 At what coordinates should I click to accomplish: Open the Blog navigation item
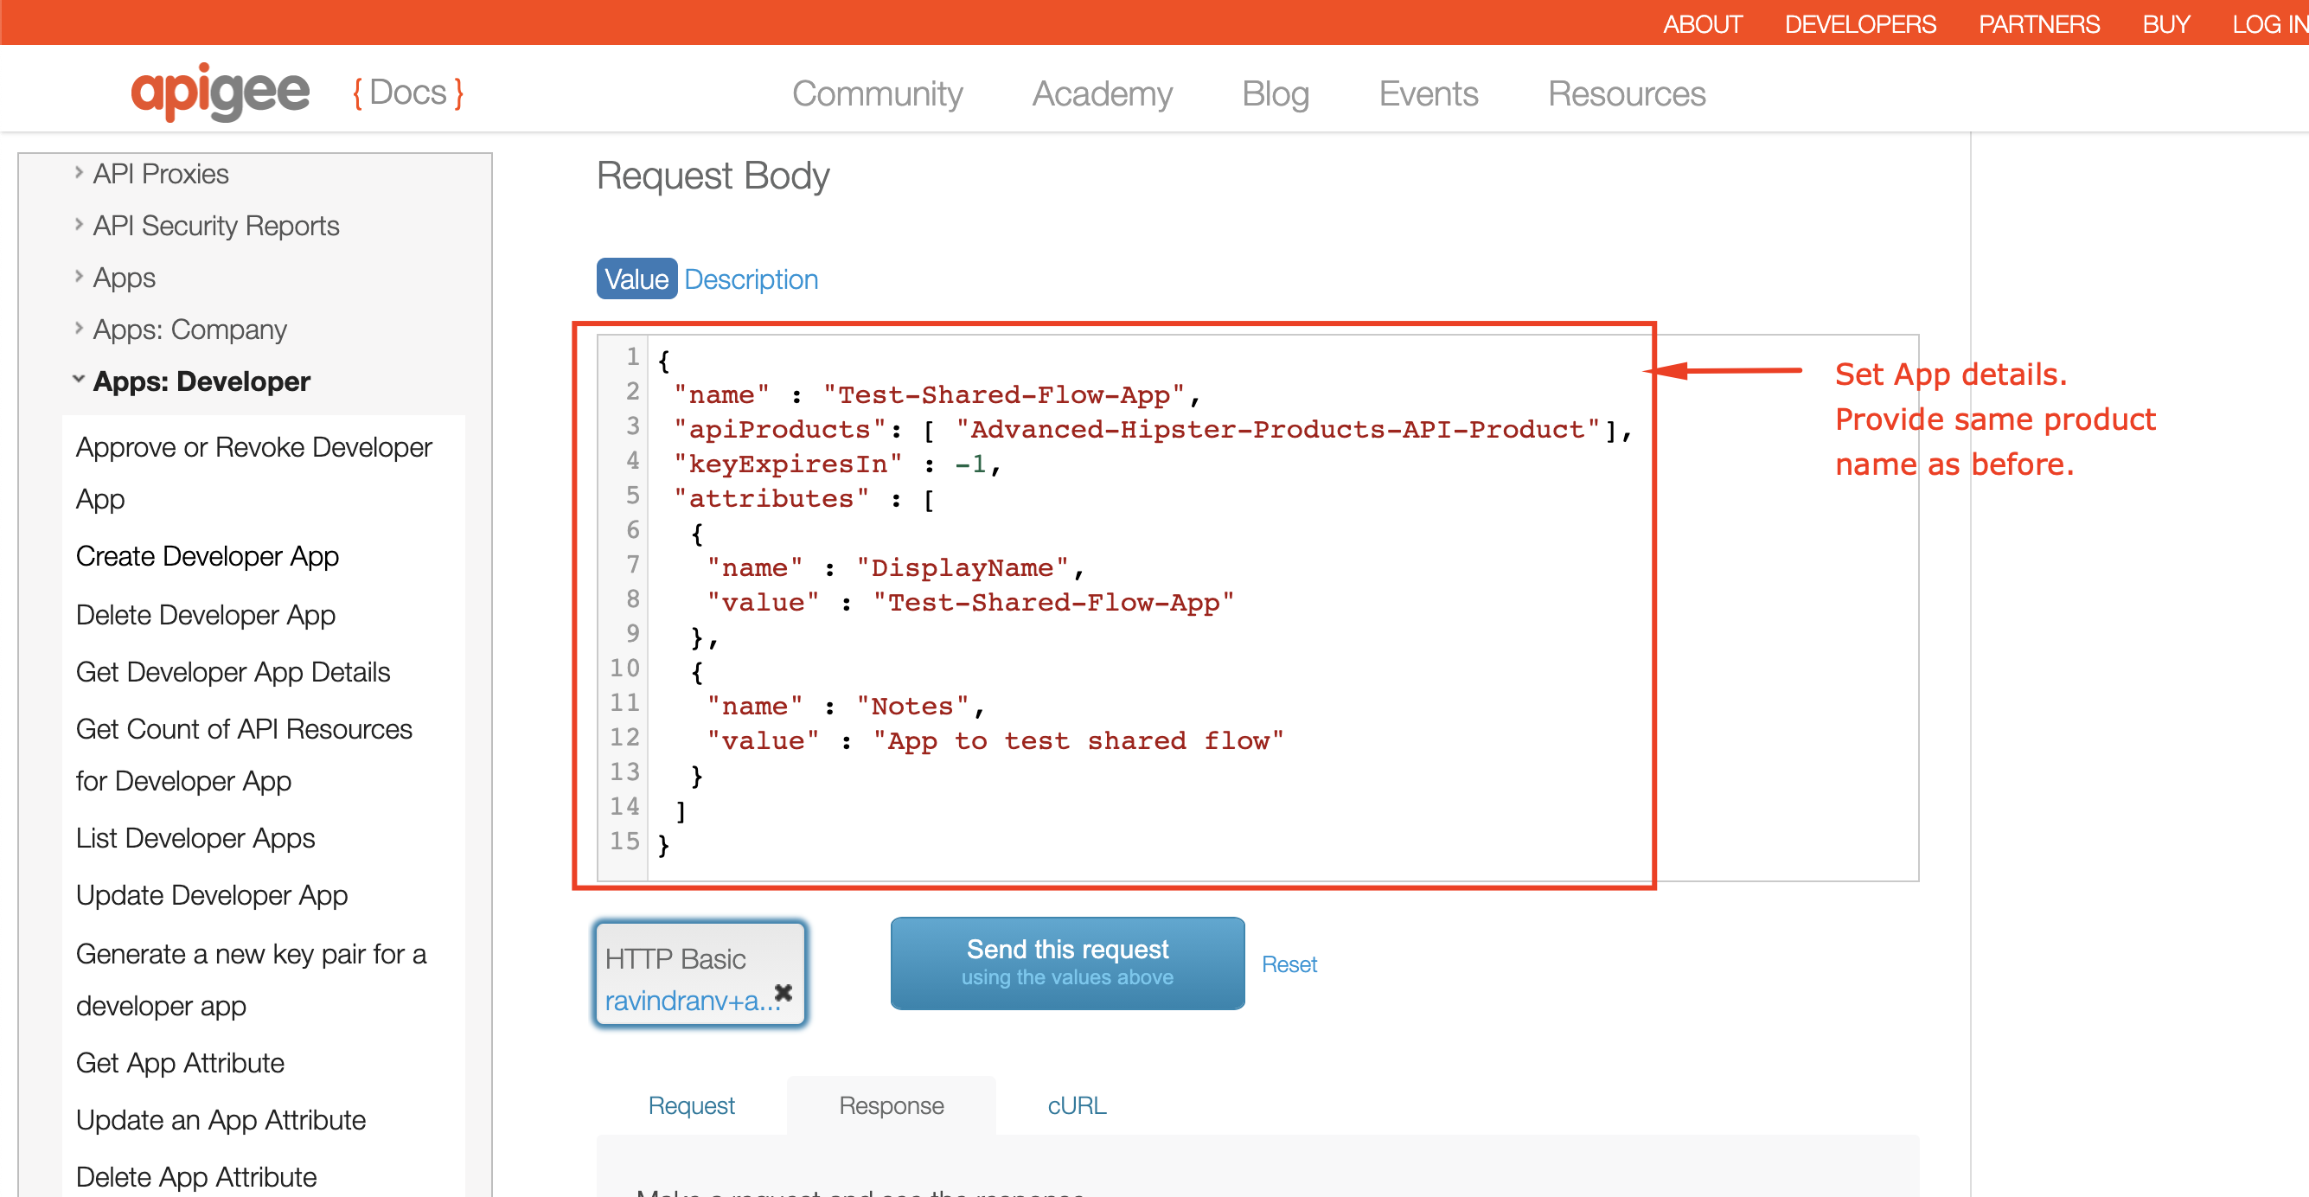[x=1275, y=93]
